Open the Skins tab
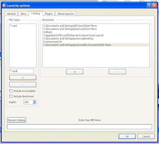159x144 pixels. pos(23,14)
